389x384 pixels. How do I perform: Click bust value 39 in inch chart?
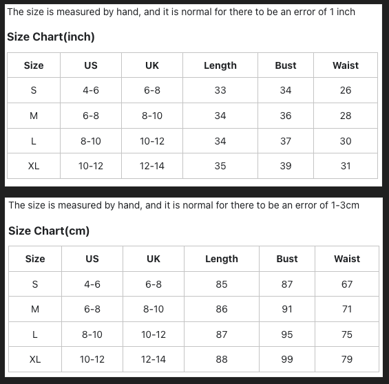(x=286, y=166)
